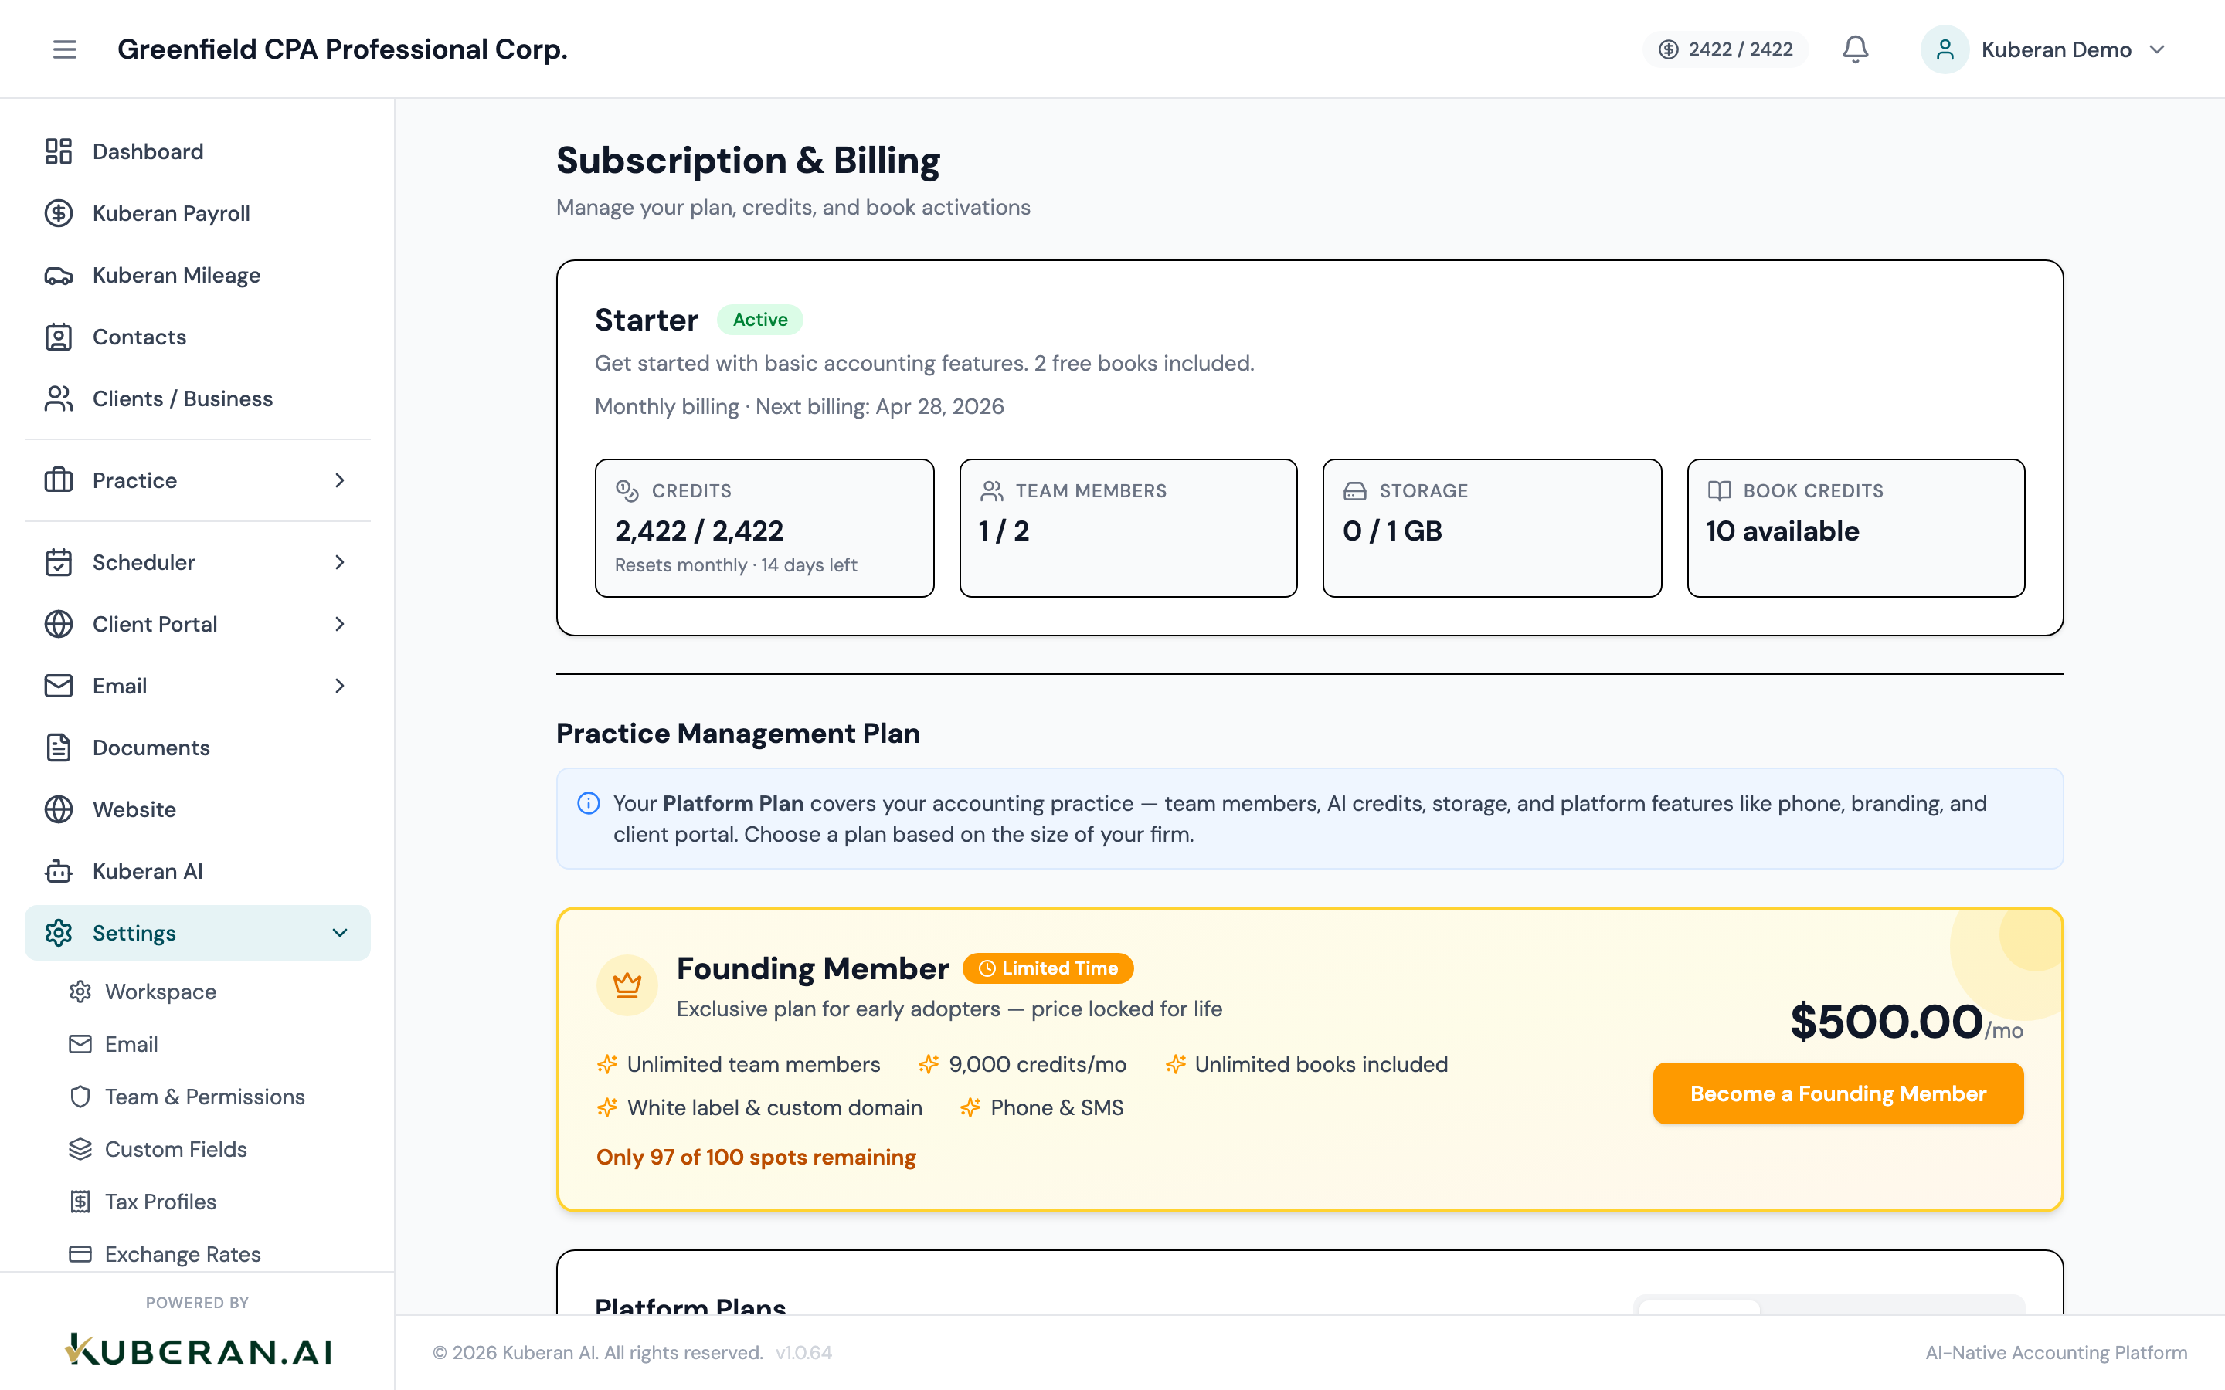The image size is (2225, 1390).
Task: Click the Kuberan Demo user avatar
Action: [1944, 49]
